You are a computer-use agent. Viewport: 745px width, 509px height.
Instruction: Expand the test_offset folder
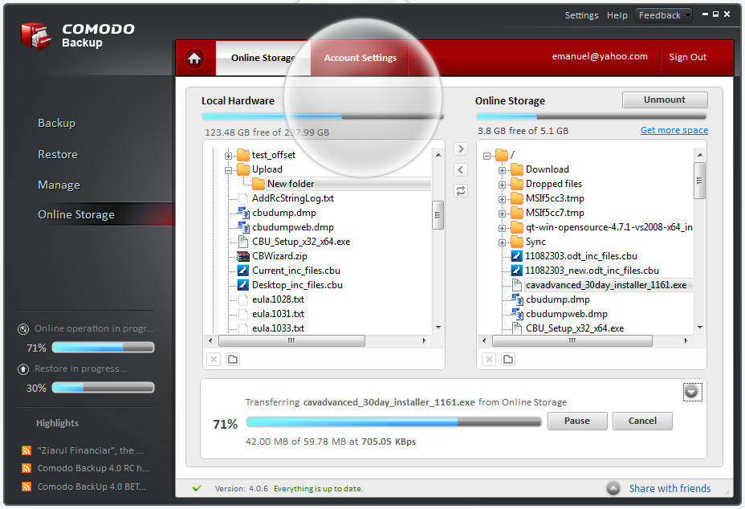(x=229, y=156)
